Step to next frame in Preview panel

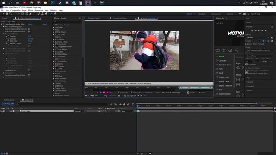pyautogui.click(x=262, y=31)
